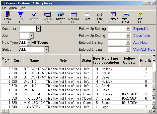The width and height of the screenshot is (157, 114).
Task: Click the View/Edit Note link
Action: pos(144,49)
